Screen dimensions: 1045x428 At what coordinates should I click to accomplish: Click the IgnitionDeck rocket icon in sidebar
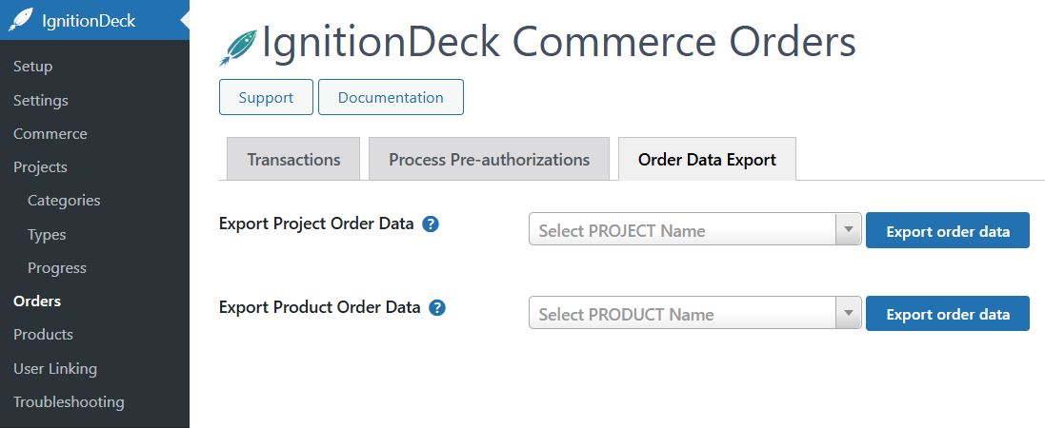[22, 20]
